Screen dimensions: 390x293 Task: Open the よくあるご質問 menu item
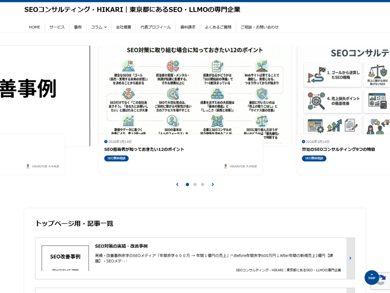pyautogui.click(x=218, y=27)
